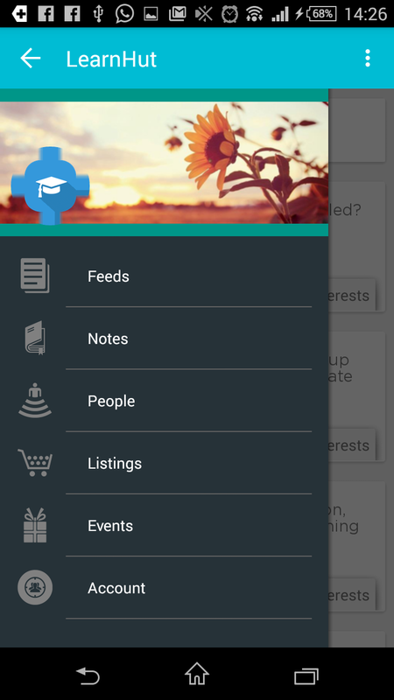Click the Listings shopping cart icon

click(x=35, y=463)
